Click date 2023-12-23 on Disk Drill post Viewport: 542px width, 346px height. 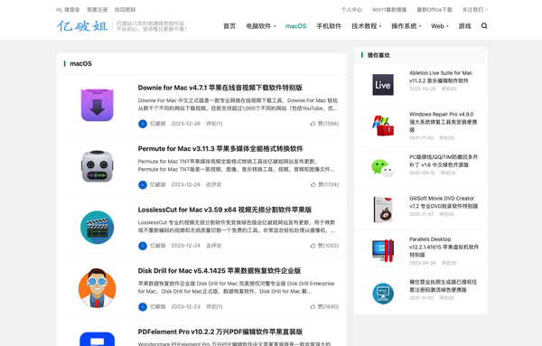(185, 306)
